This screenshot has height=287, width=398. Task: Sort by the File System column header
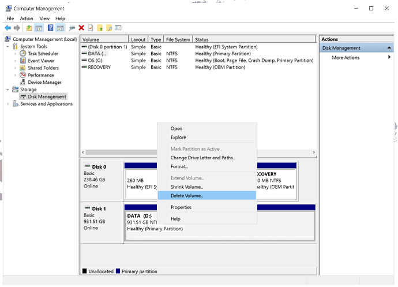point(178,40)
